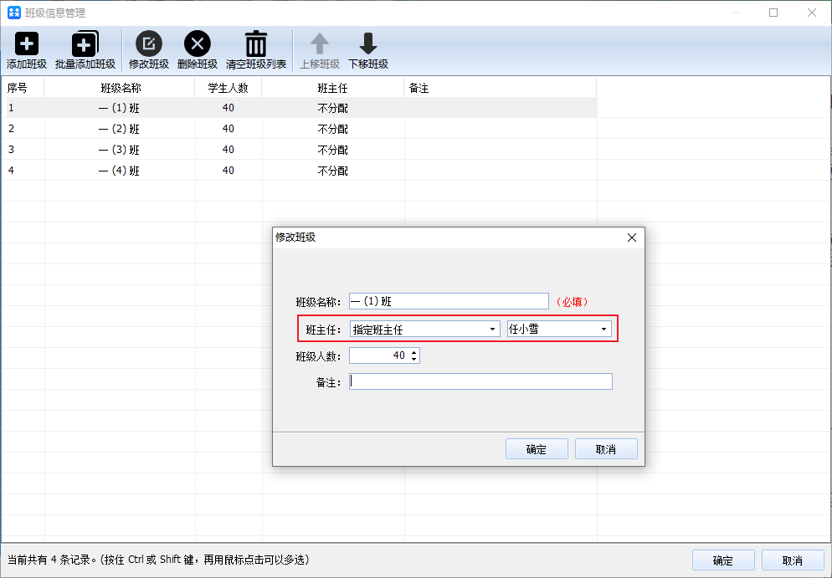
Task: Click 取消 in the 修改班级 dialog
Action: (606, 449)
